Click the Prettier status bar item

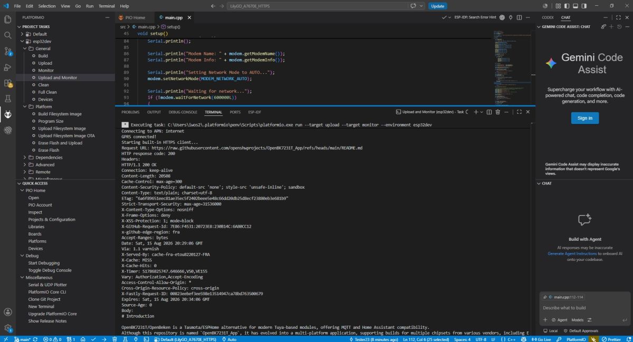[611, 339]
